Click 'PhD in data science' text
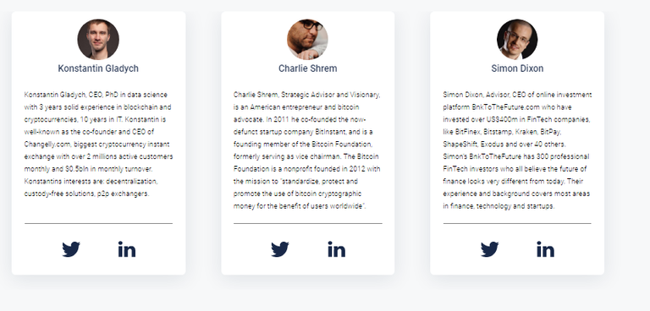 (135, 95)
